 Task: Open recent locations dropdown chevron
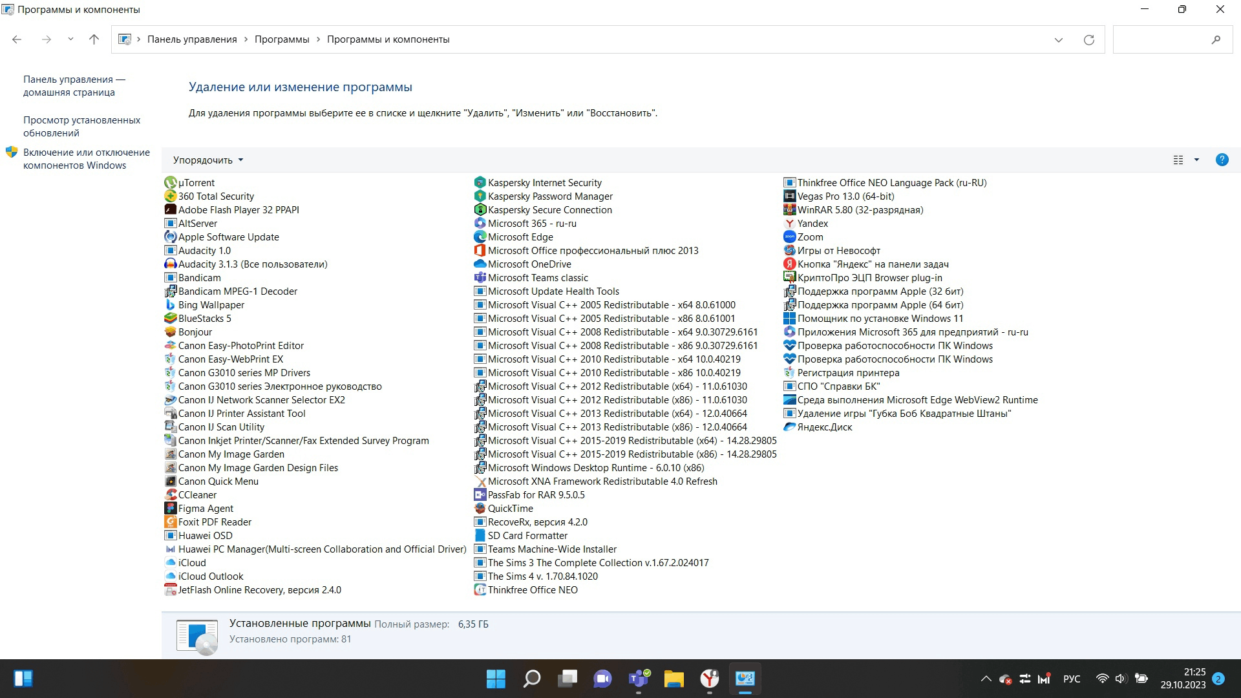pos(70,39)
